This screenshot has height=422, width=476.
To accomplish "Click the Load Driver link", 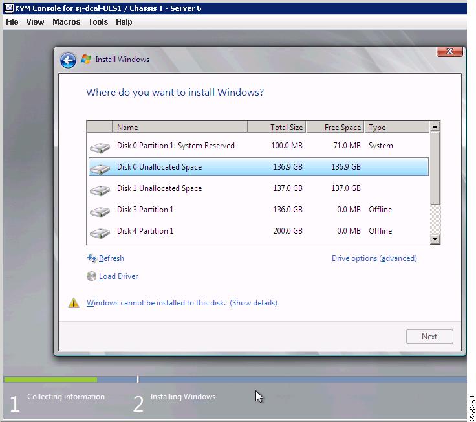I will [118, 276].
